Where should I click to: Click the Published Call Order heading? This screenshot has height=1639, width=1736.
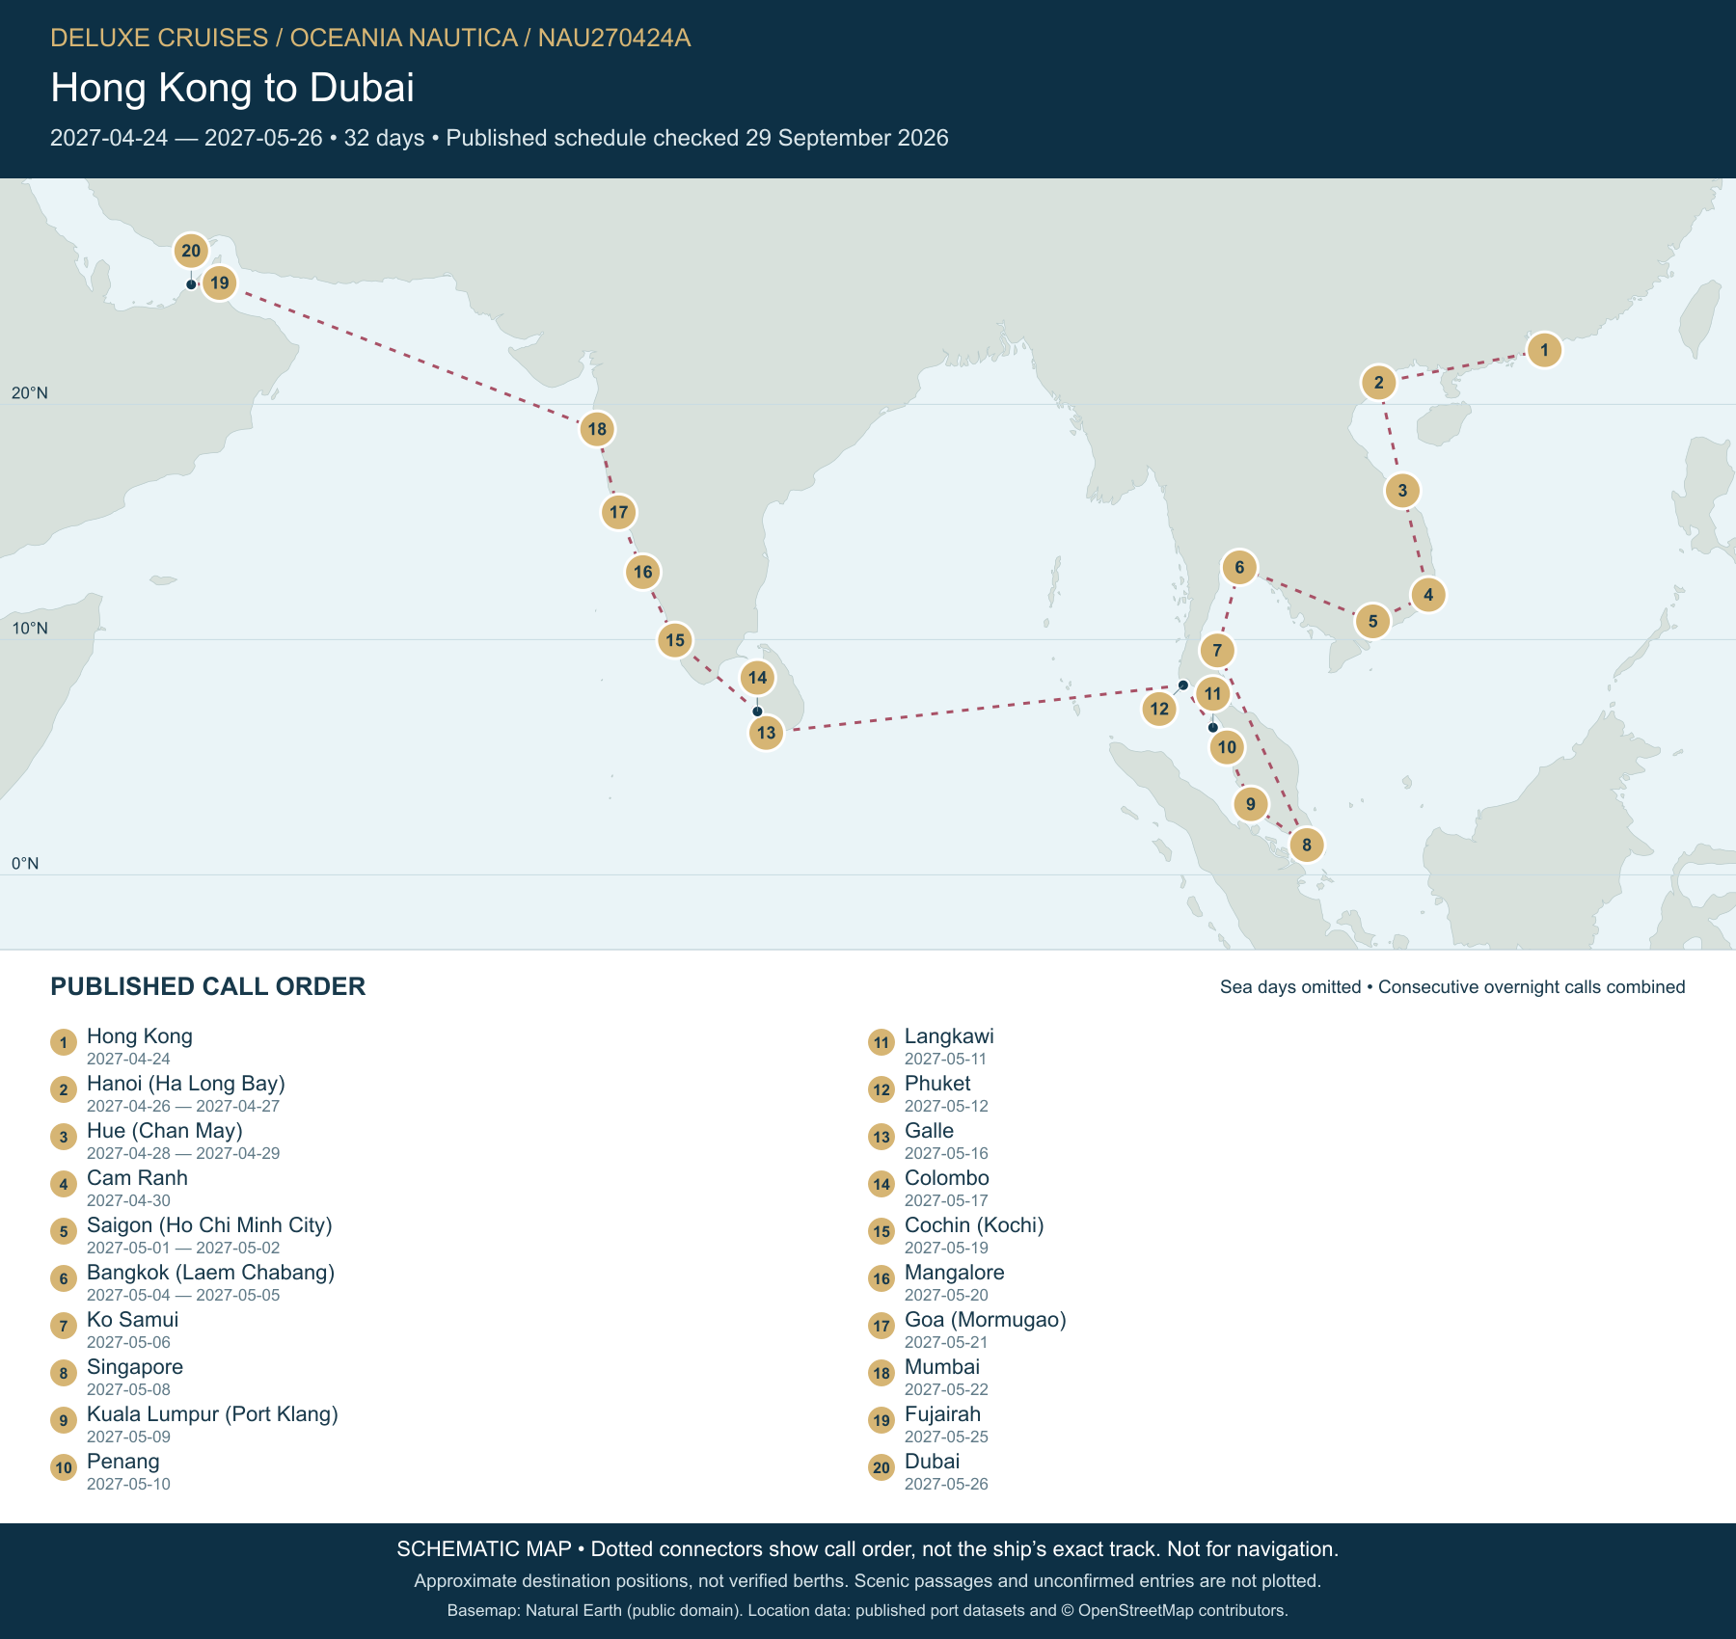point(208,986)
